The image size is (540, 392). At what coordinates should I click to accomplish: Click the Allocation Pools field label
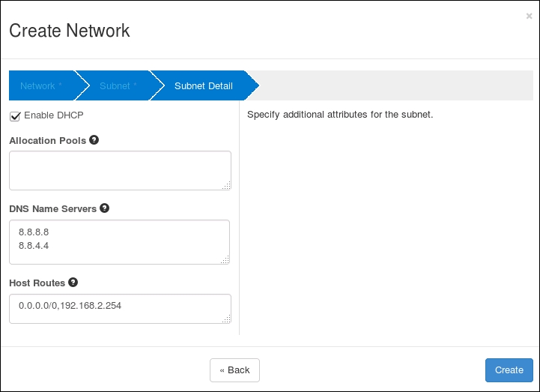coord(47,141)
